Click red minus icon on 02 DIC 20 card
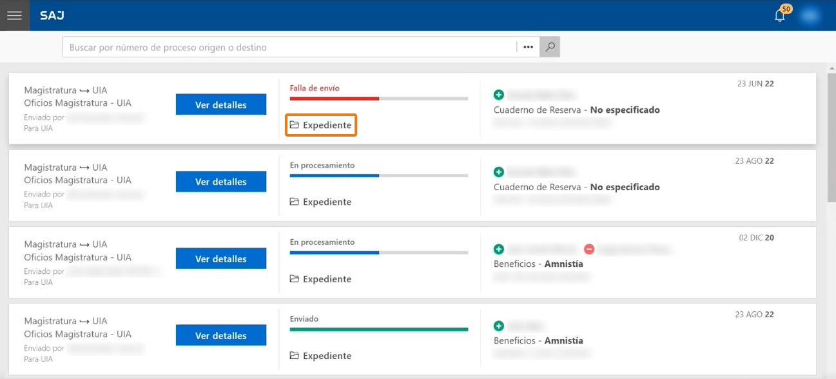 click(x=589, y=249)
